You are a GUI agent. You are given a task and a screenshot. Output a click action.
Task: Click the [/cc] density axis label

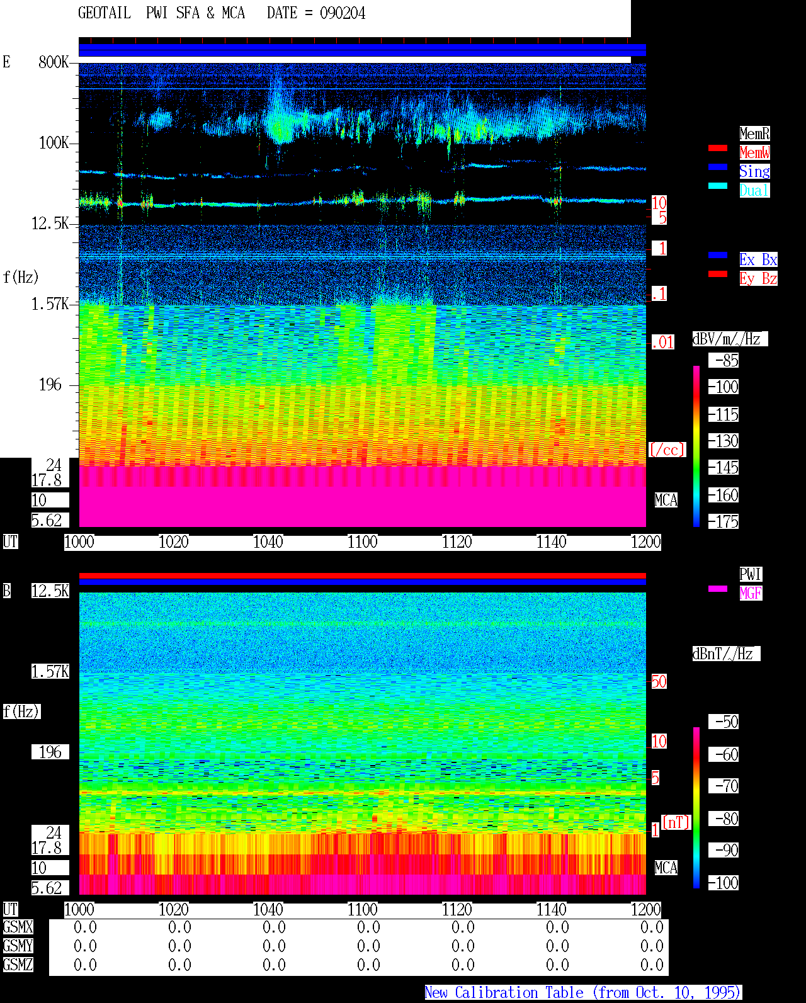(667, 450)
